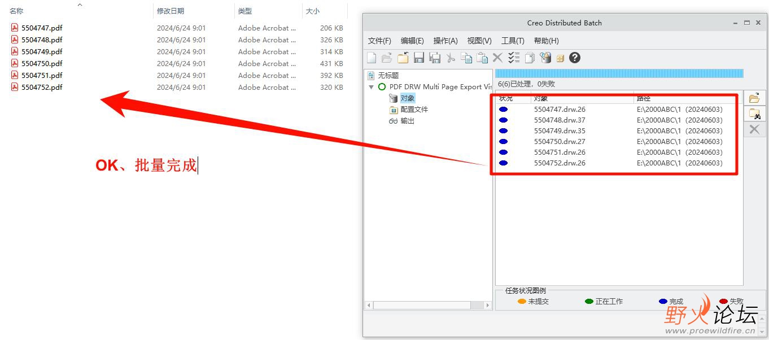Click right arrow of tree horizontal scrollbar
The image size is (769, 340).
(488, 305)
